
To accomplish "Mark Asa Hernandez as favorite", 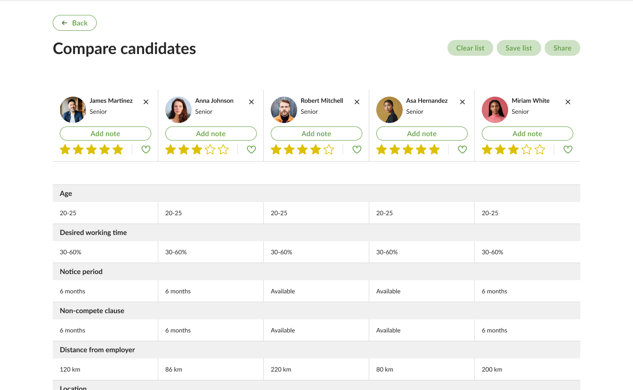I will (462, 150).
